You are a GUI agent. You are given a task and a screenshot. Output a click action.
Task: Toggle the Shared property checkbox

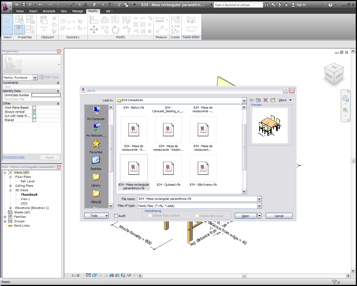[34, 120]
